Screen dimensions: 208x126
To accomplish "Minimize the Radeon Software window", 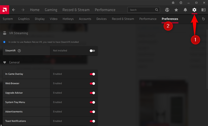I will pyautogui.click(x=188, y=3).
